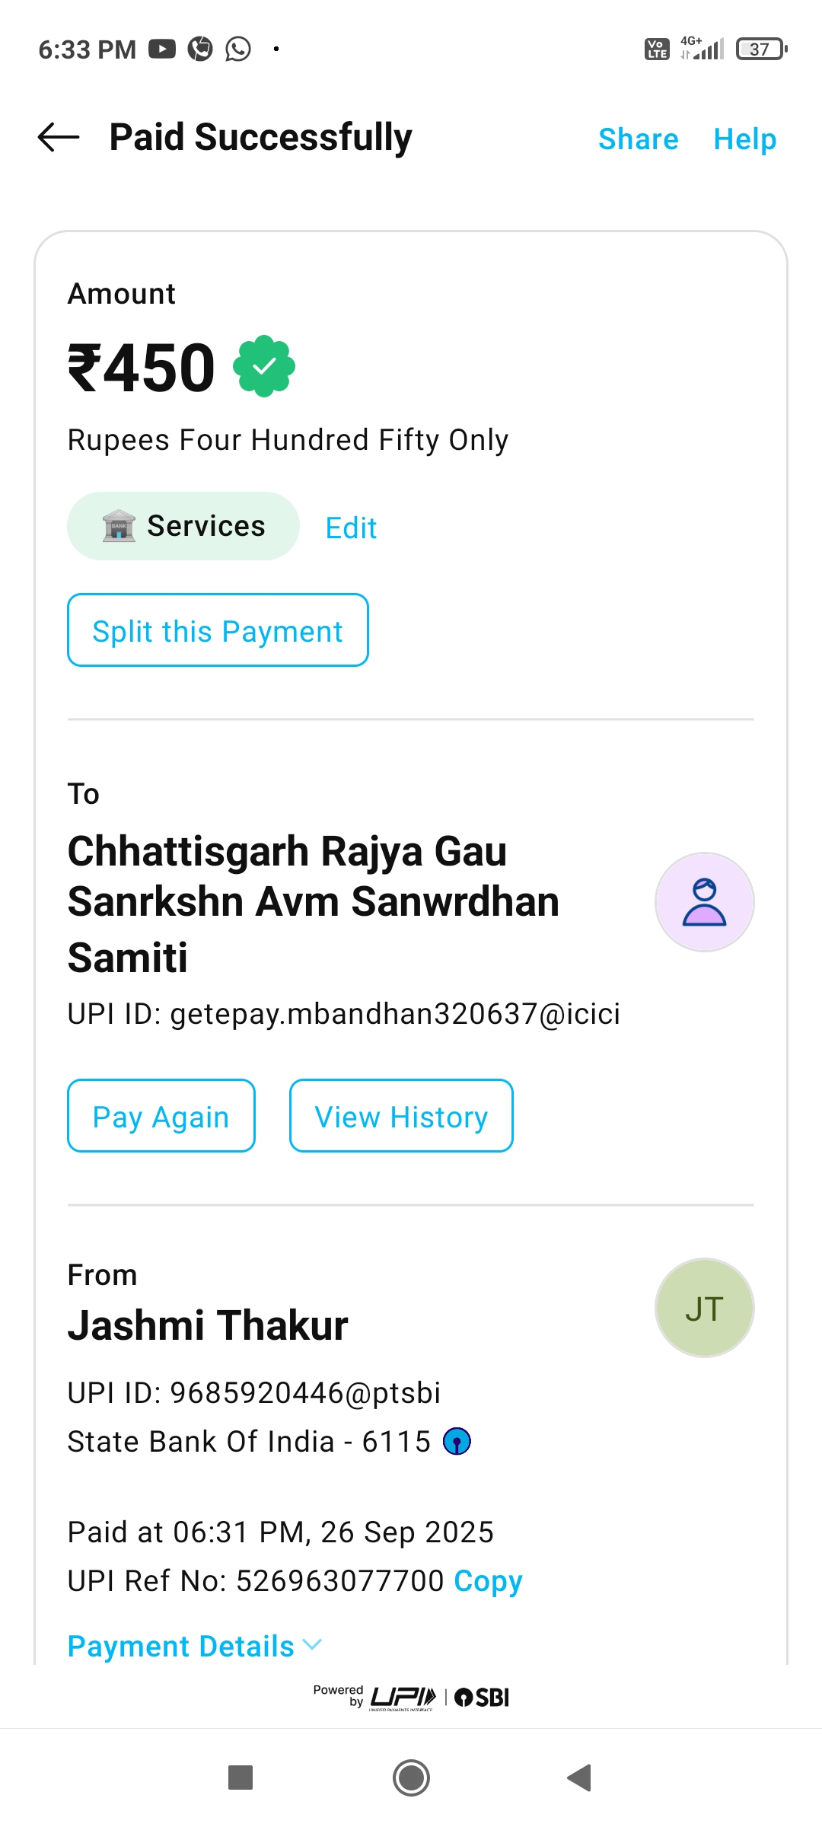Tap the Android back triangle button
822x1827 pixels.
(x=580, y=1778)
